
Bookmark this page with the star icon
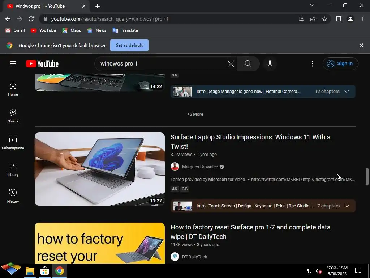click(x=324, y=19)
